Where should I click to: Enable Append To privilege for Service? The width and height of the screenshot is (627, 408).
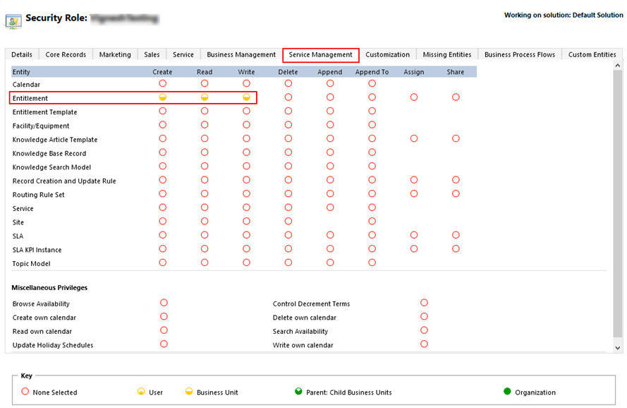pyautogui.click(x=372, y=208)
